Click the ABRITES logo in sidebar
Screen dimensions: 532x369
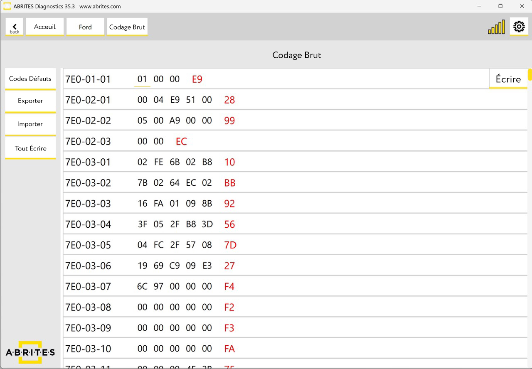(30, 352)
